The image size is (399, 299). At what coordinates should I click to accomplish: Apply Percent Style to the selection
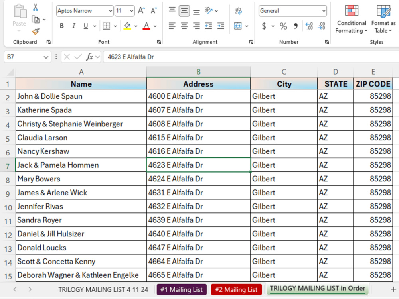click(x=283, y=27)
